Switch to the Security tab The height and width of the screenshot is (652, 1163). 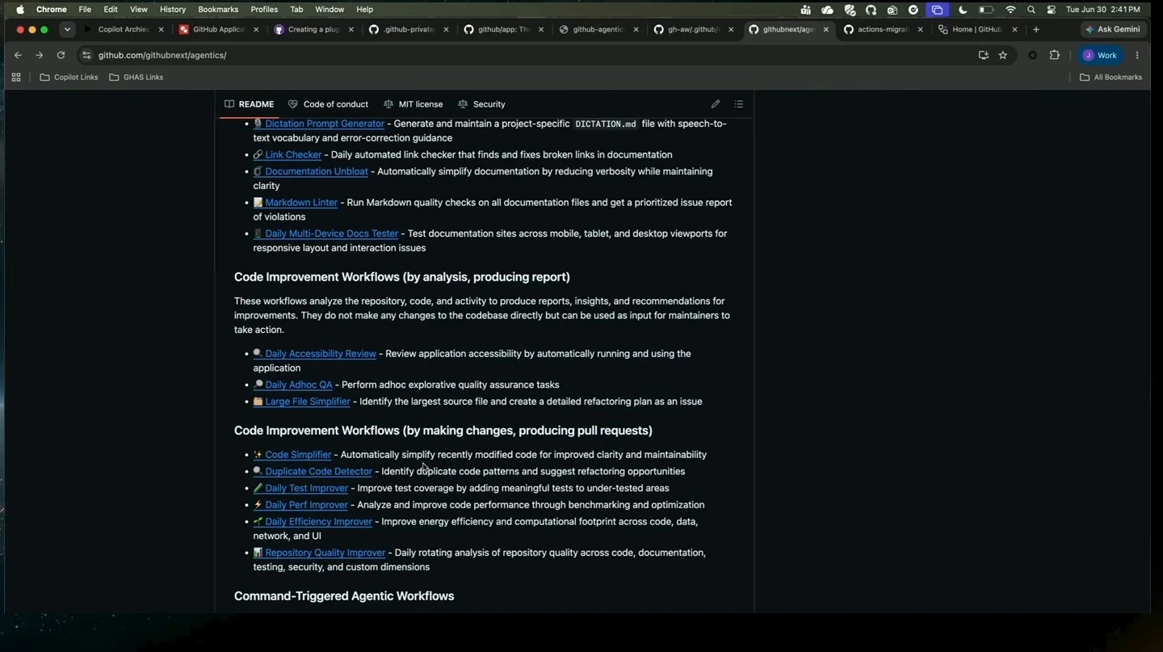[481, 104]
